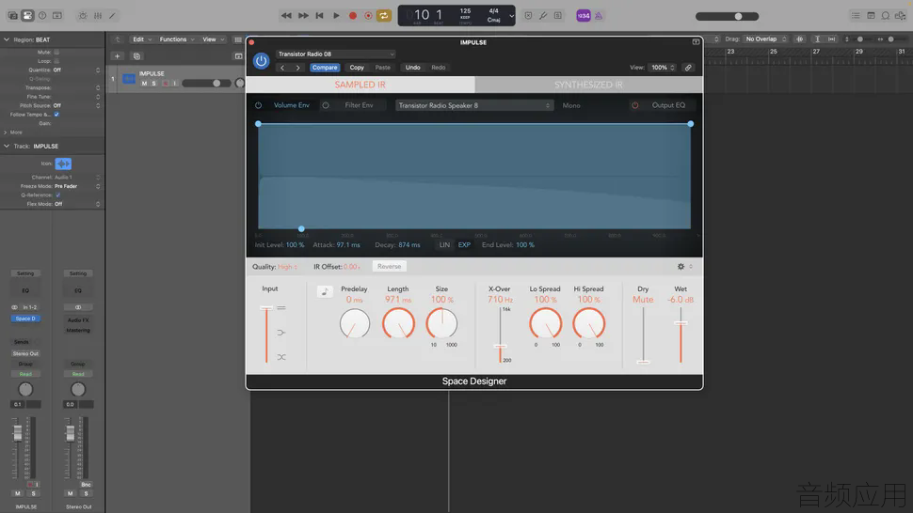Open the View menu in tracks area
Screen dimensions: 913x513
[x=213, y=39]
